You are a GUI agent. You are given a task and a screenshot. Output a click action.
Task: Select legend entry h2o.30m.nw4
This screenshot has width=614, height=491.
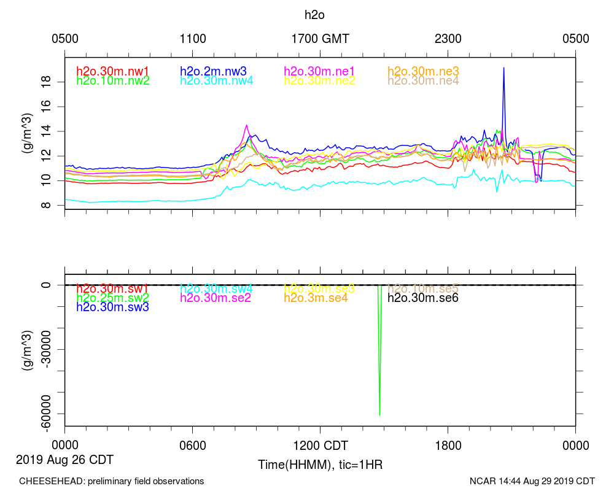pos(217,80)
